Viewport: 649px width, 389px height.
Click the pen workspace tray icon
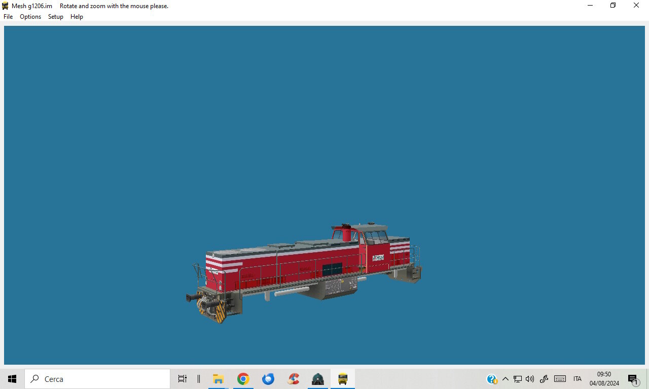coord(544,379)
